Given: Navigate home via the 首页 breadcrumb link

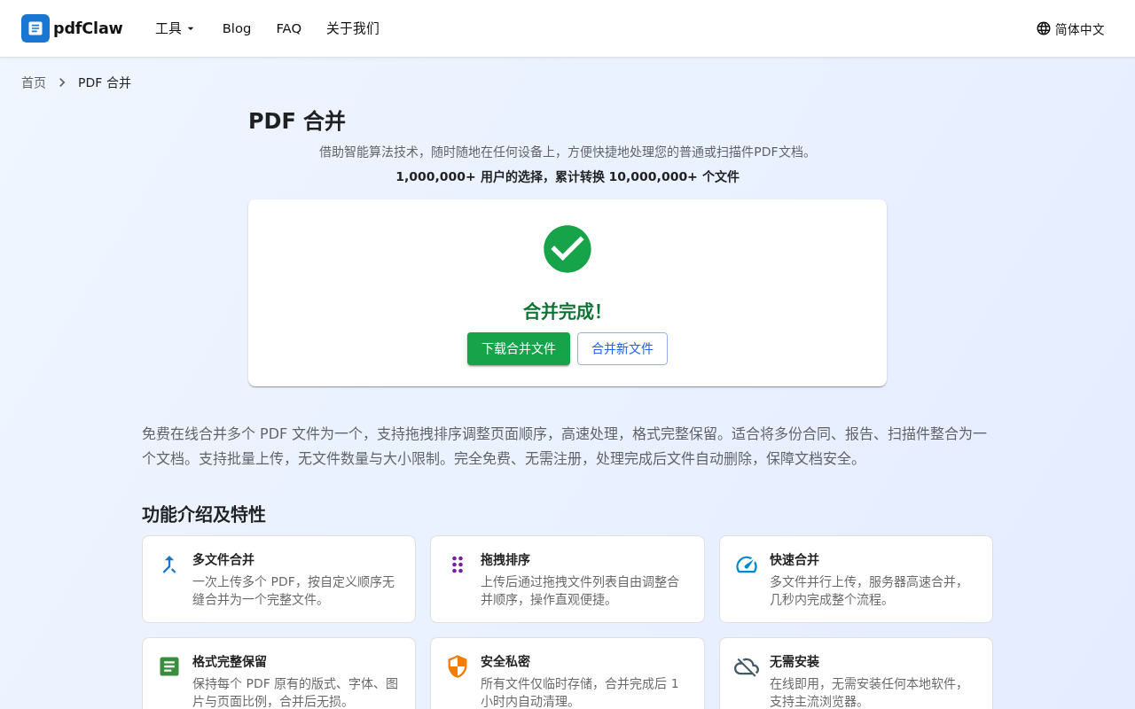Looking at the screenshot, I should click(33, 82).
